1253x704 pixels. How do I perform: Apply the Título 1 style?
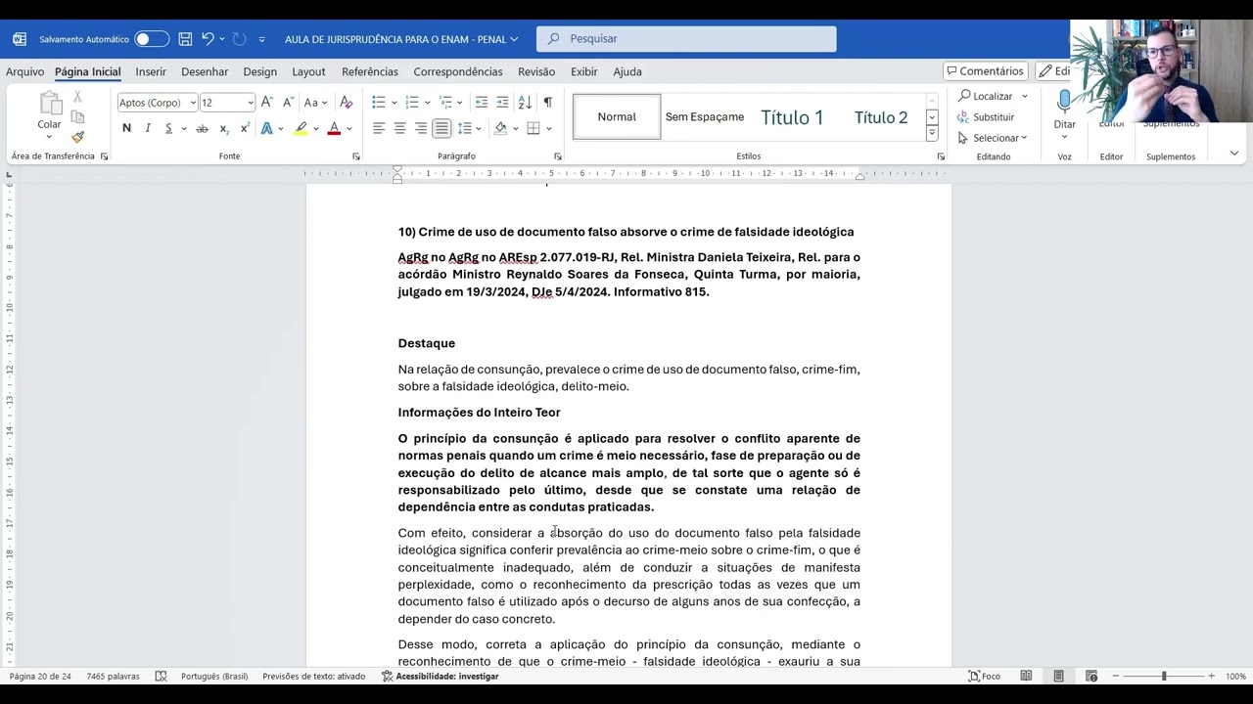click(792, 117)
